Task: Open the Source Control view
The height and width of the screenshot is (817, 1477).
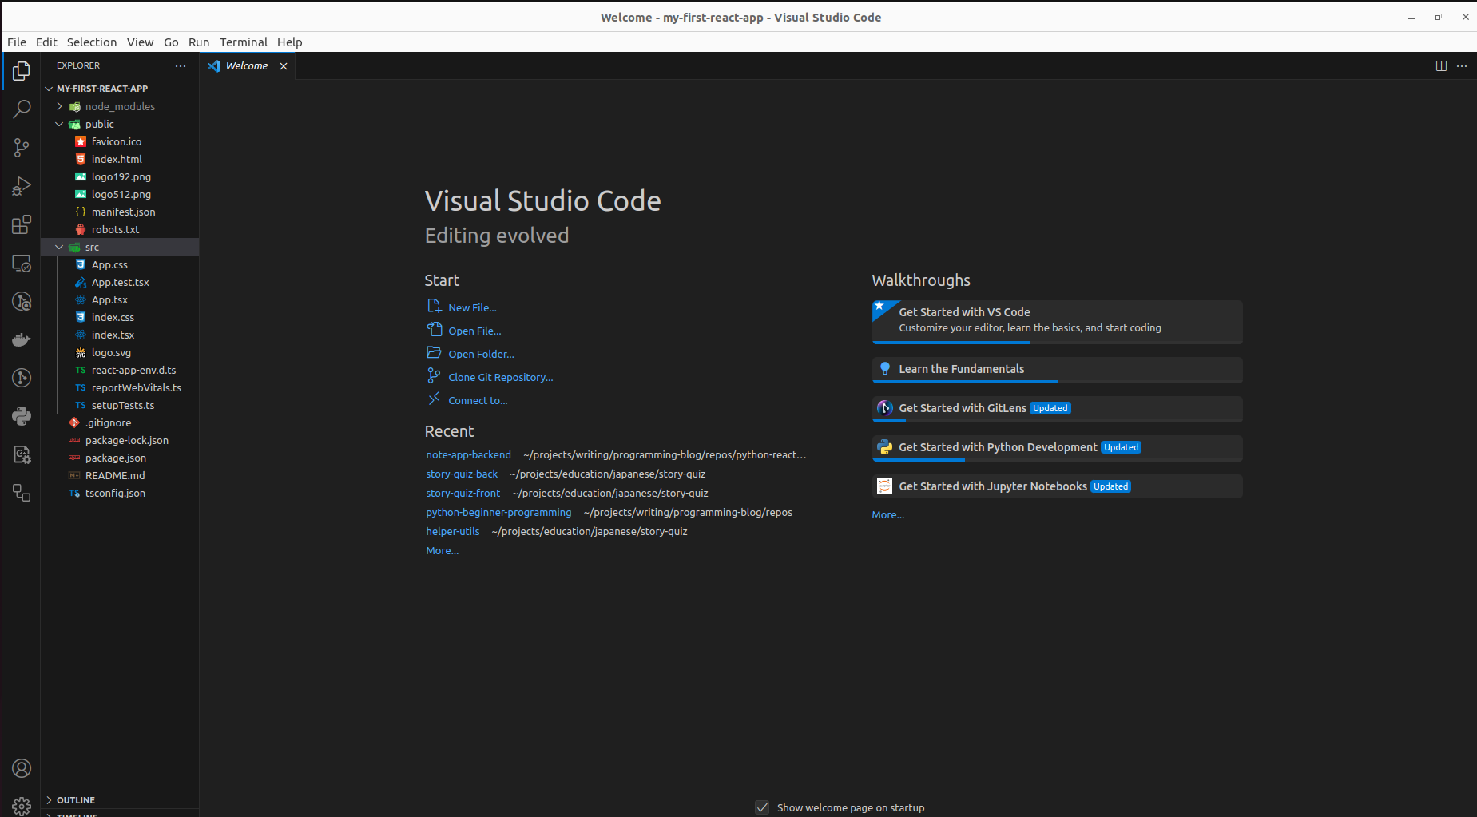Action: coord(22,148)
